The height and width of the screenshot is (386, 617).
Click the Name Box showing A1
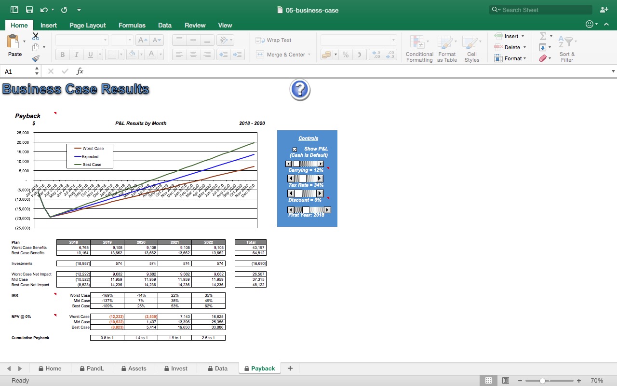pyautogui.click(x=19, y=71)
